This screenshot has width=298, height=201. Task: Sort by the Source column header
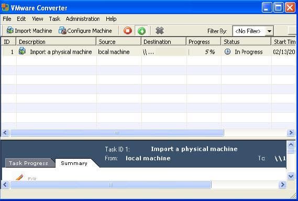coord(118,42)
